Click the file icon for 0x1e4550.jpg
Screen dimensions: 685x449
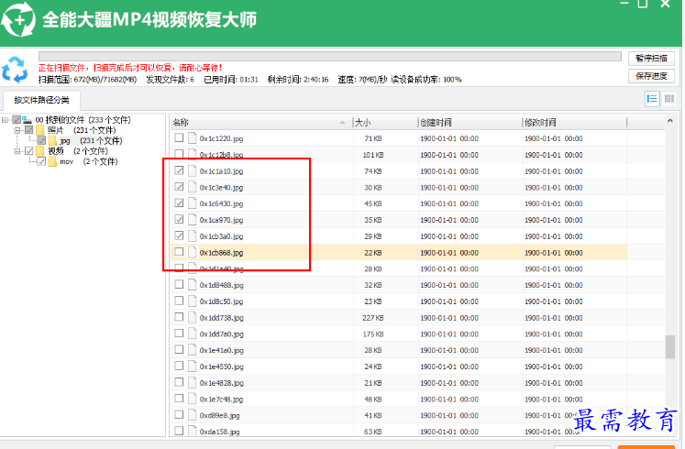click(193, 367)
